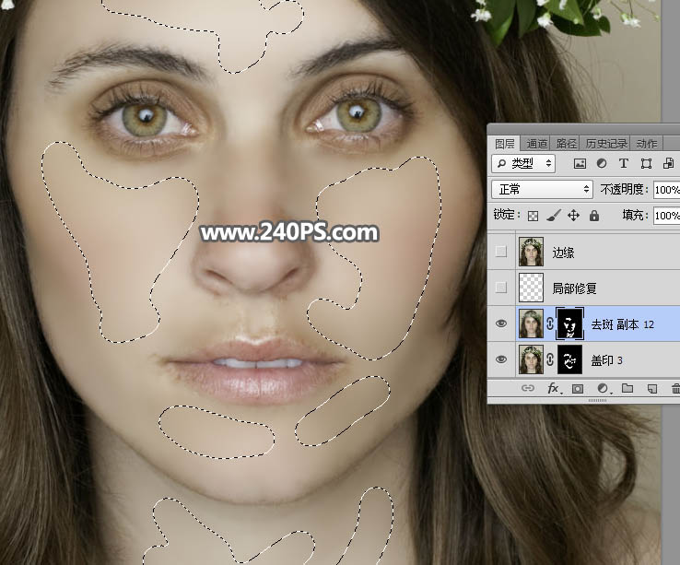Show the 局部修复 layer visibility
This screenshot has width=680, height=565.
click(x=500, y=288)
